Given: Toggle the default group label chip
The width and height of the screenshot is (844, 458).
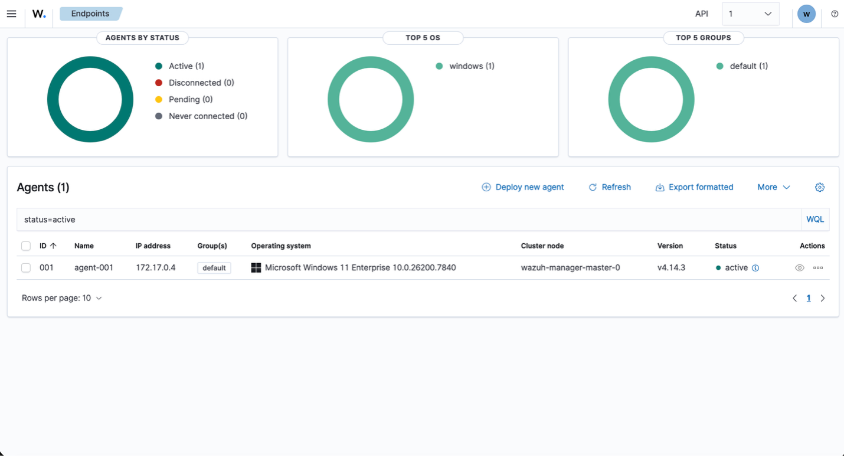Looking at the screenshot, I should tap(214, 267).
